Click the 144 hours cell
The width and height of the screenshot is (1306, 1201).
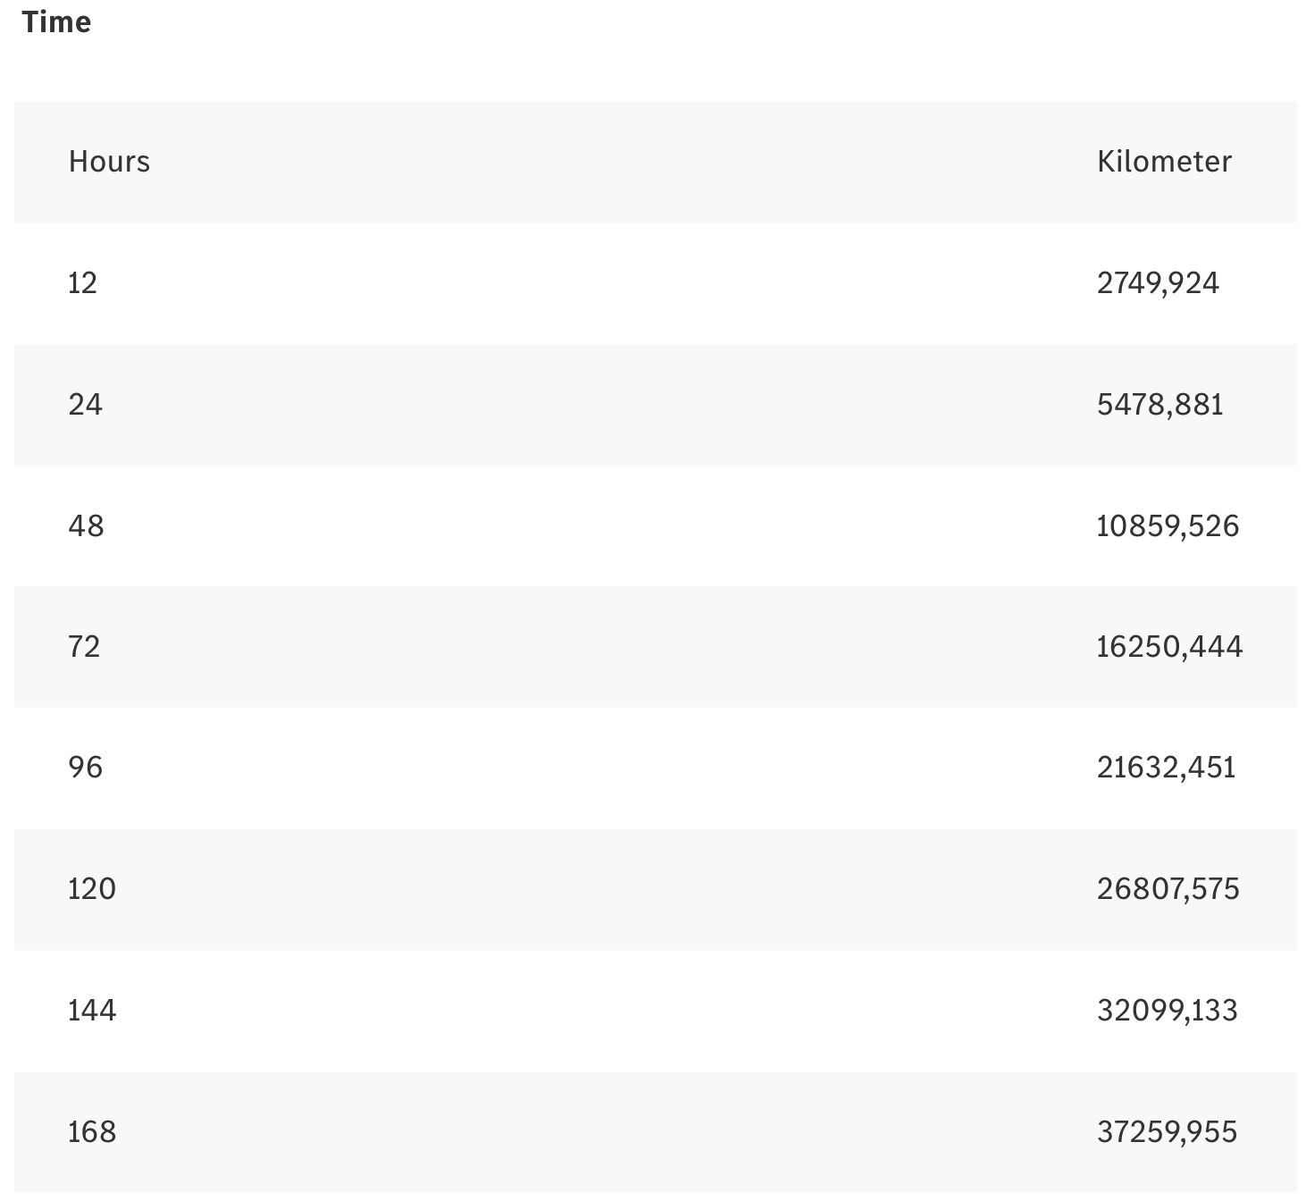(92, 1011)
